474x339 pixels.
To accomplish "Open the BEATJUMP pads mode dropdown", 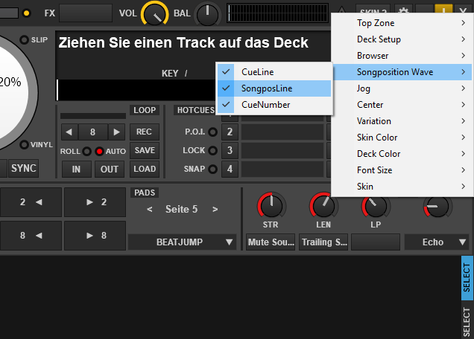I will coord(182,242).
